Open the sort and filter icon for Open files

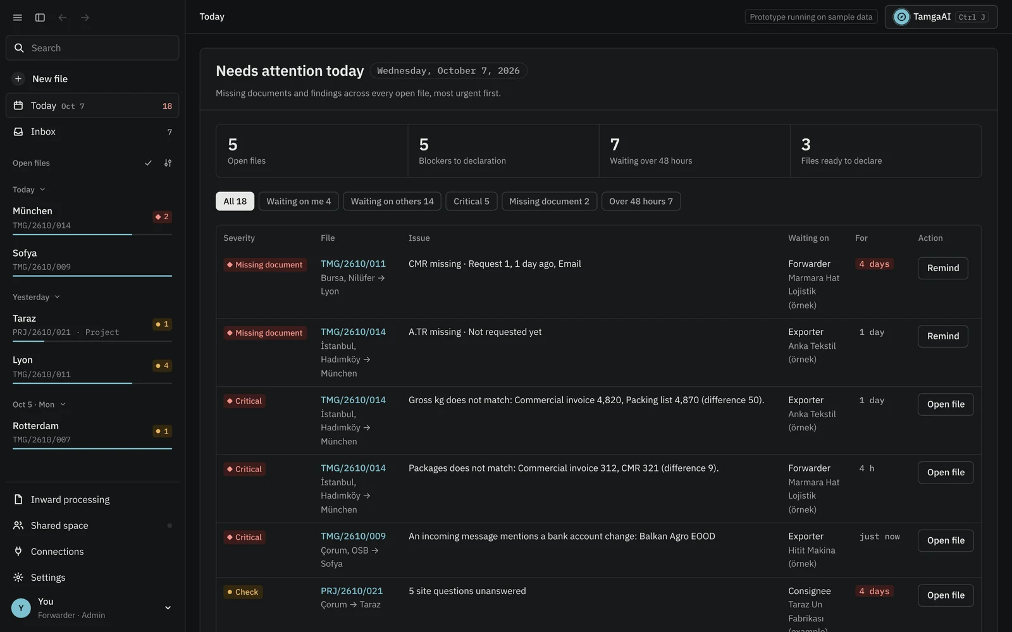click(x=168, y=163)
